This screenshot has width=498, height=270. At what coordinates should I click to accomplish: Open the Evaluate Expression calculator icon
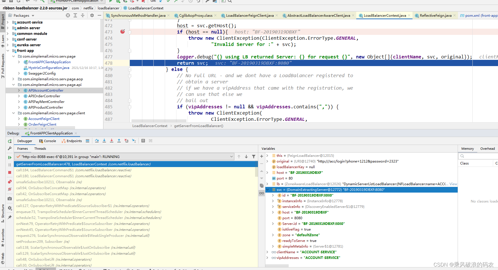click(x=143, y=141)
